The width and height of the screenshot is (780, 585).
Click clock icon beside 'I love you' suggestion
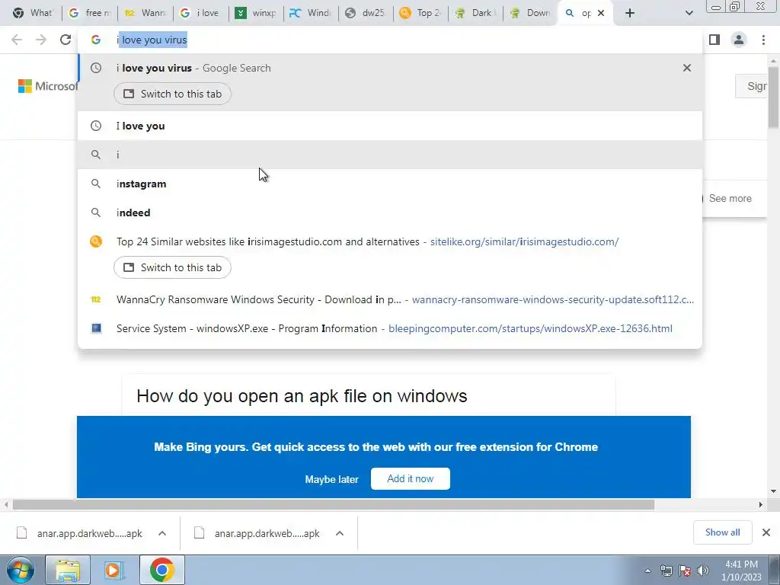95,126
